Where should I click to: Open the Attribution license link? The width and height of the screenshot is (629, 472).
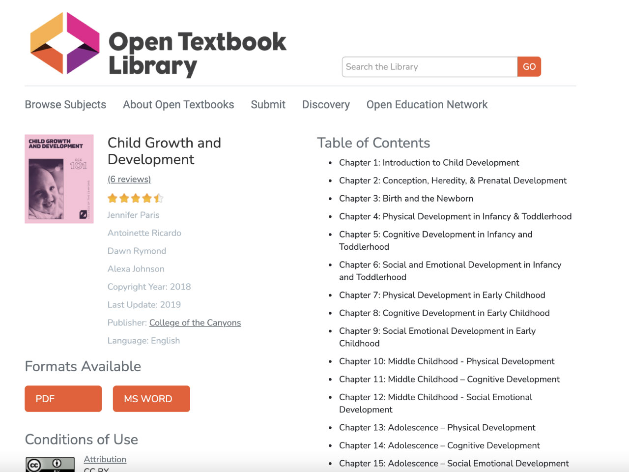(x=105, y=459)
